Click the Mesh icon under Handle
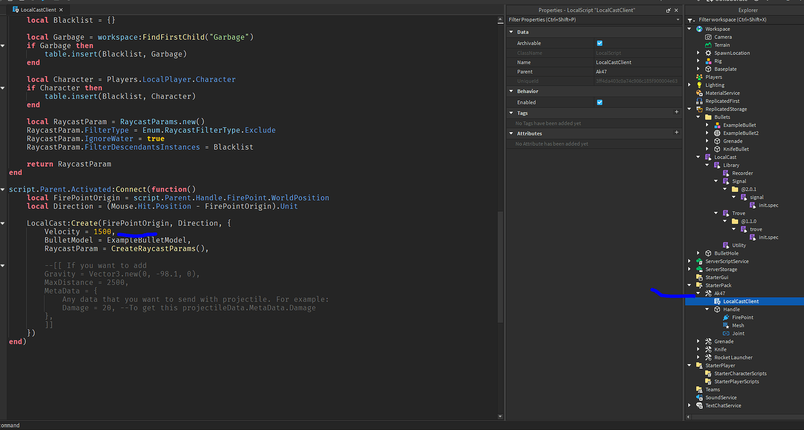 tap(726, 325)
